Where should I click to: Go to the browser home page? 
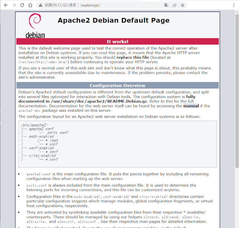tap(30, 5)
